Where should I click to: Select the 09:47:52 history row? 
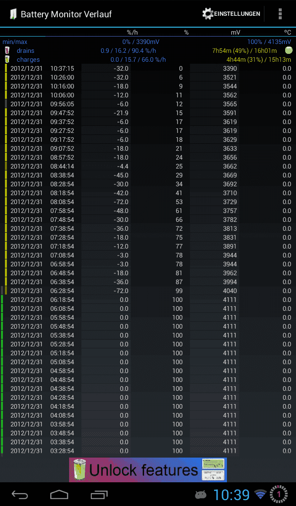point(148,113)
